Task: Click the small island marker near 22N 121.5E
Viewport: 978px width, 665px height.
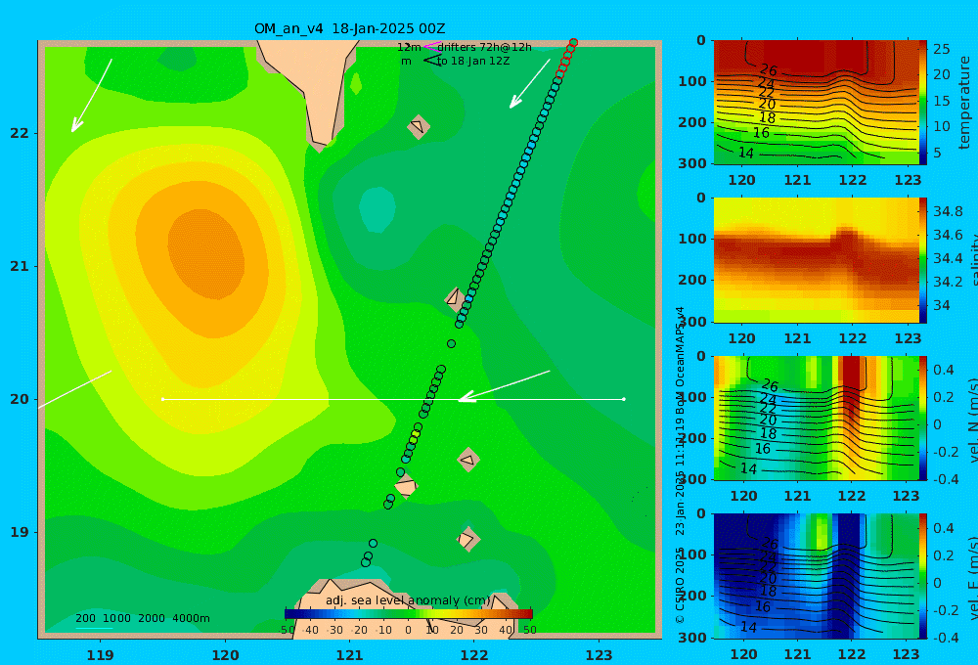Action: pos(418,126)
